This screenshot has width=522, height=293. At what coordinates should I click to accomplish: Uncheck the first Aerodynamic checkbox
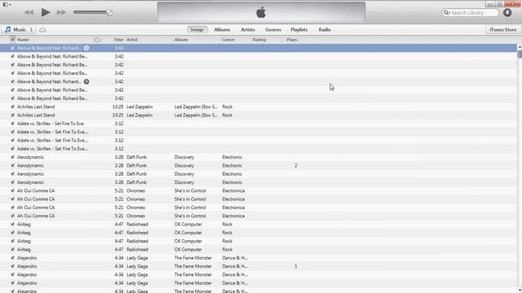(x=13, y=157)
